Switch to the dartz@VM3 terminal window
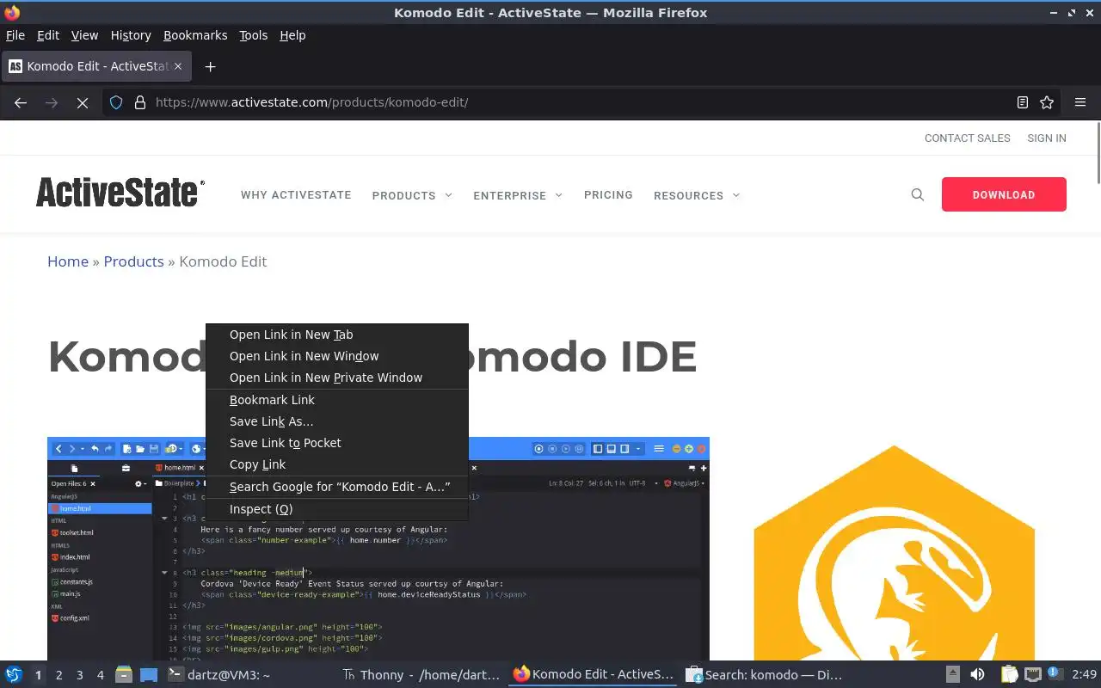Viewport: 1101px width, 688px height. click(248, 675)
